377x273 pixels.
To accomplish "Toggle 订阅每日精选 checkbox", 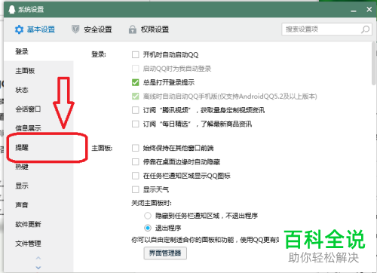I will click(x=136, y=124).
